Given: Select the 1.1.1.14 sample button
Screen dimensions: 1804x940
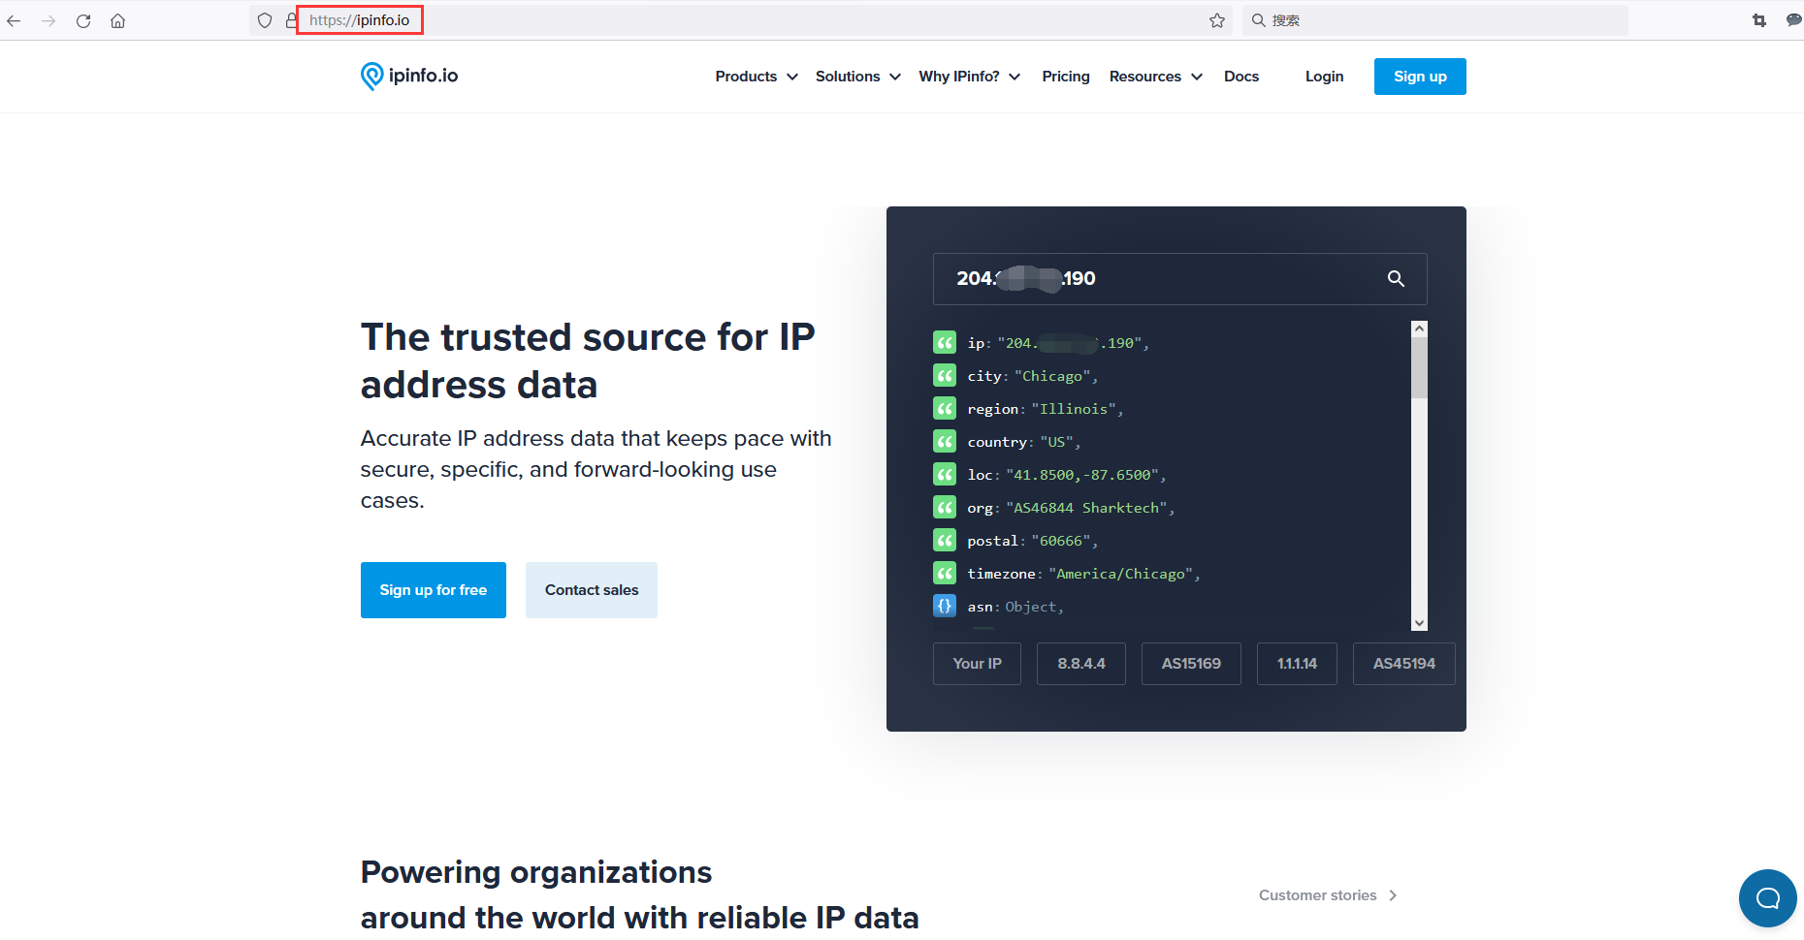Looking at the screenshot, I should [x=1297, y=664].
